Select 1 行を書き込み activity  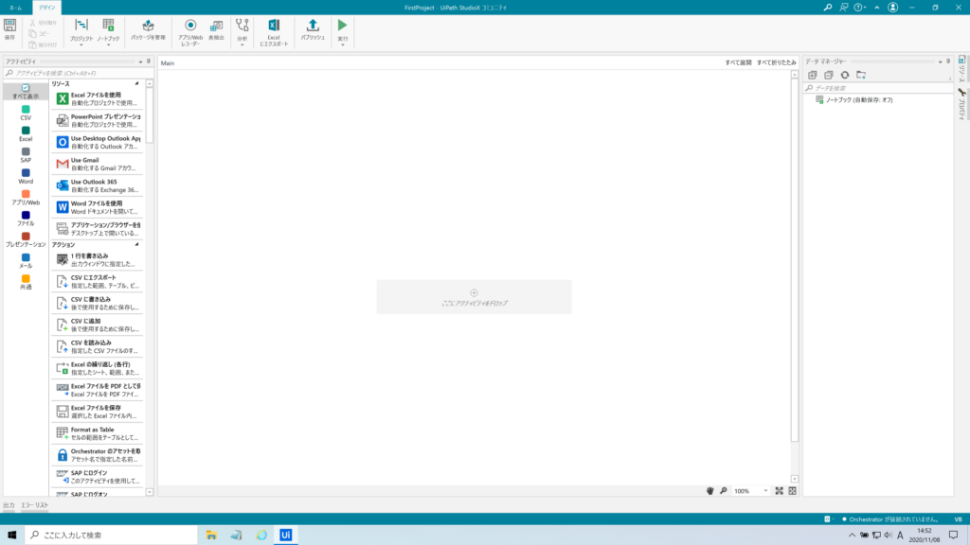pos(98,259)
